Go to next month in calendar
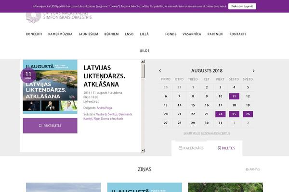 (x=254, y=71)
